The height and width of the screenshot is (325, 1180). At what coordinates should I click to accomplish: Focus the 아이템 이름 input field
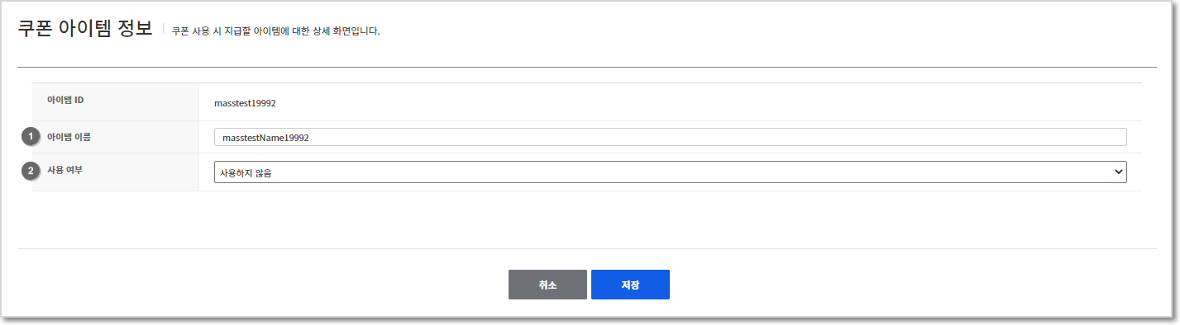click(670, 137)
